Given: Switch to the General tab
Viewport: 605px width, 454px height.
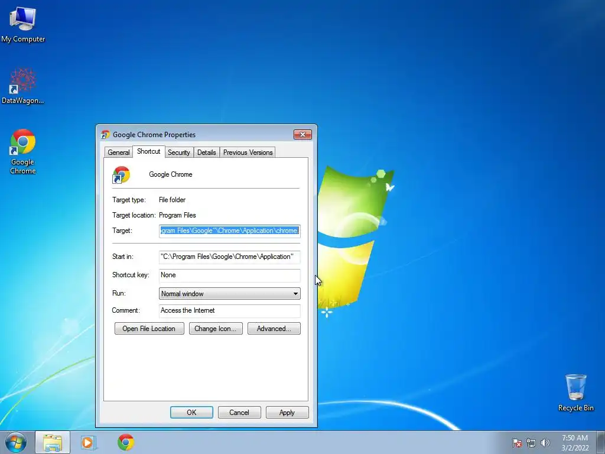Looking at the screenshot, I should point(118,153).
